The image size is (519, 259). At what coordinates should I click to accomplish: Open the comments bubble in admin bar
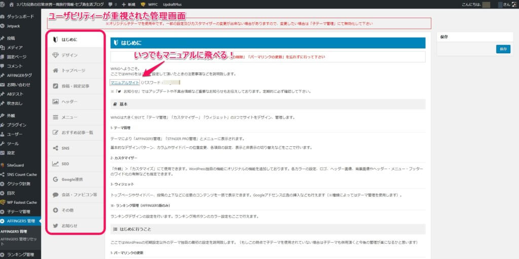point(110,5)
